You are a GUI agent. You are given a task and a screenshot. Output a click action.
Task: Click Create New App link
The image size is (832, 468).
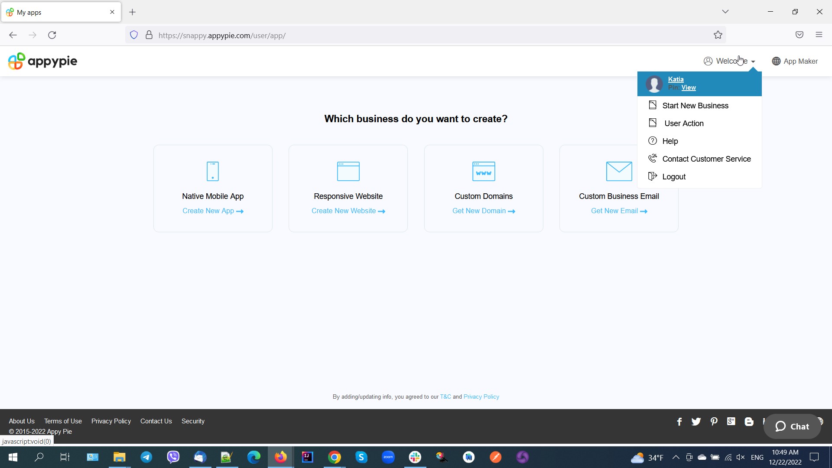click(213, 211)
